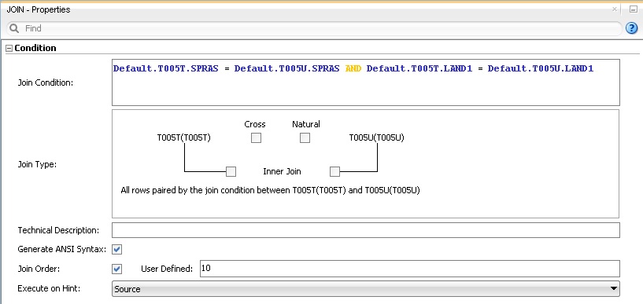
Task: Tick the Natural join checkbox
Action: 305,138
